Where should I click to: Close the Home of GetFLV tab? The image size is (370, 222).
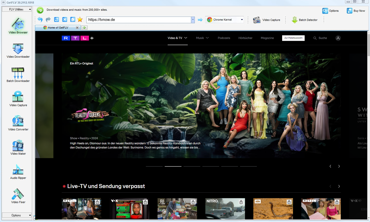[x=77, y=28]
